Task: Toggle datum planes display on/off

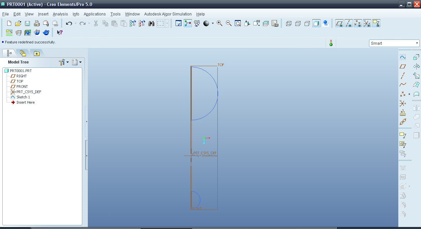Action: click(x=339, y=23)
